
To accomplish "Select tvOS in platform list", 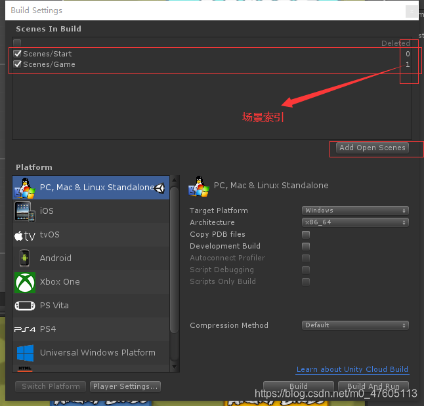I will [91, 235].
